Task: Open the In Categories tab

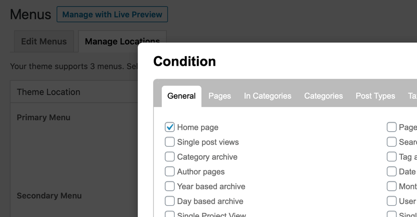Action: point(267,96)
